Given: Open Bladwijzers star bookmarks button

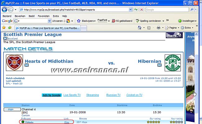Looking at the screenshot, I should click(86, 21).
